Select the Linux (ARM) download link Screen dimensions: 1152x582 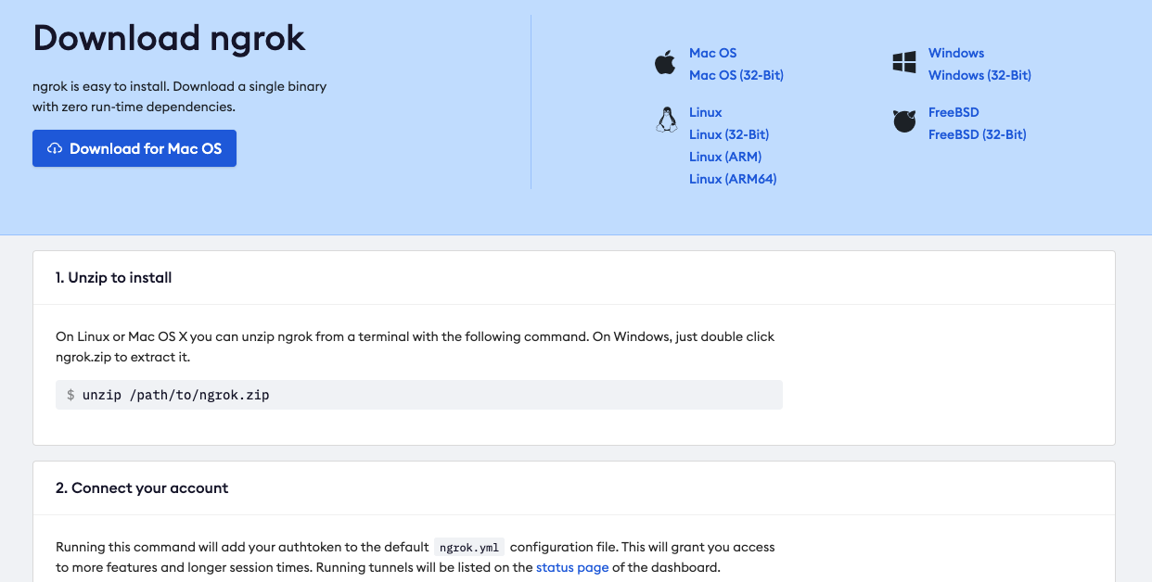click(724, 157)
